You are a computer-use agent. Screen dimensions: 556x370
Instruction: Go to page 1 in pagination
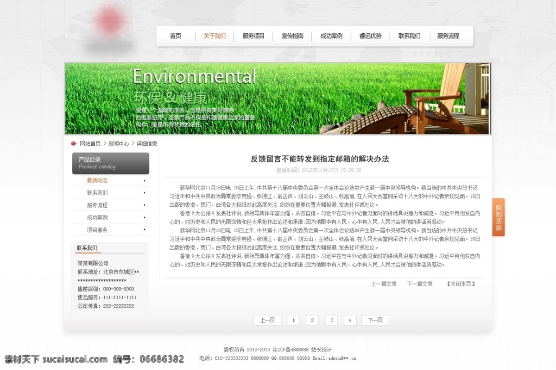pos(293,320)
